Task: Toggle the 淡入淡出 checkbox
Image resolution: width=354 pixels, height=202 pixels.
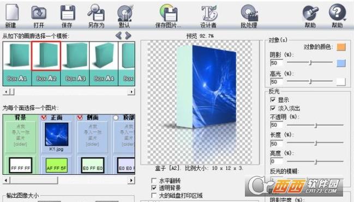Action: (x=273, y=108)
